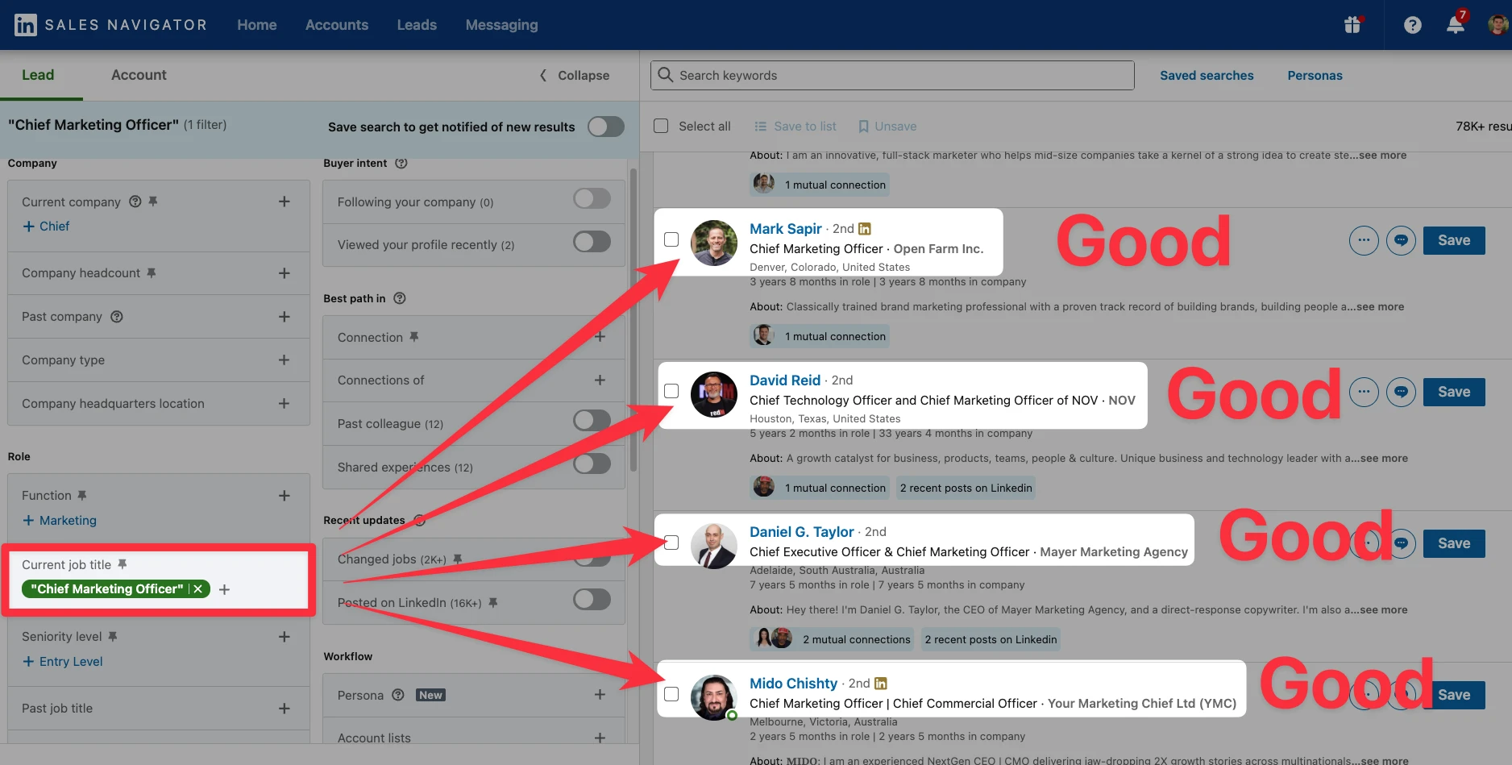Save Mark Sapir as a lead
The width and height of the screenshot is (1512, 765).
tap(1454, 240)
